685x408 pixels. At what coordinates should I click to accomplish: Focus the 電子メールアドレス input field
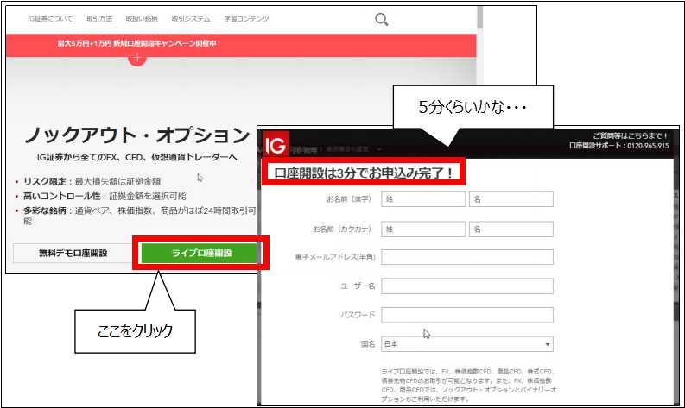466,257
